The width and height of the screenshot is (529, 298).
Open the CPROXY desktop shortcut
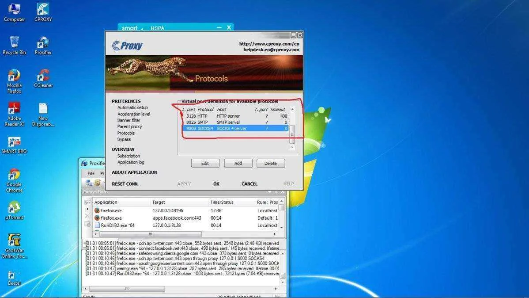[x=43, y=12]
